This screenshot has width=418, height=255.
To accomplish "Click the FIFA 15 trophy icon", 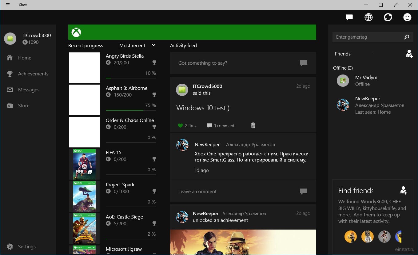I will (x=154, y=159).
